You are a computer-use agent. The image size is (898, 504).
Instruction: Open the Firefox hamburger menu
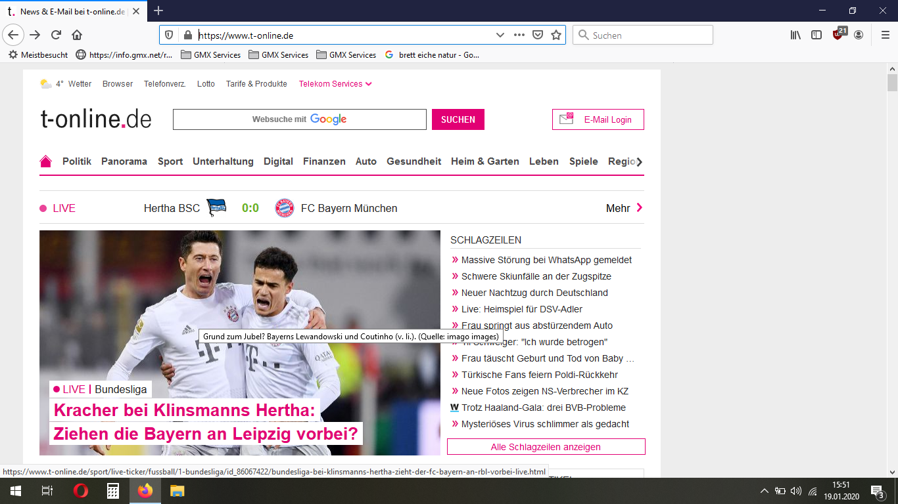(x=885, y=35)
